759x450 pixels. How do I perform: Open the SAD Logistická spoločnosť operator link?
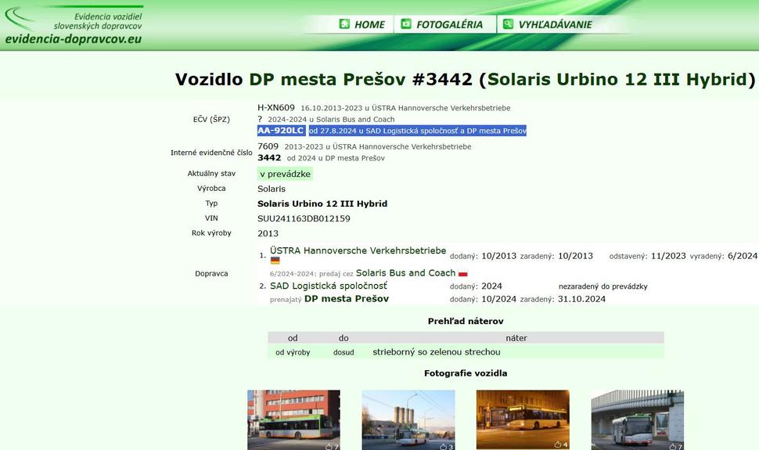click(x=328, y=286)
